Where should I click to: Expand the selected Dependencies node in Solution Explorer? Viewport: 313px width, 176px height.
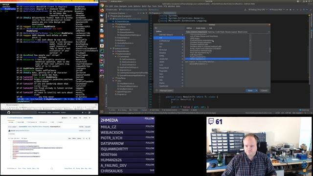tap(113, 22)
